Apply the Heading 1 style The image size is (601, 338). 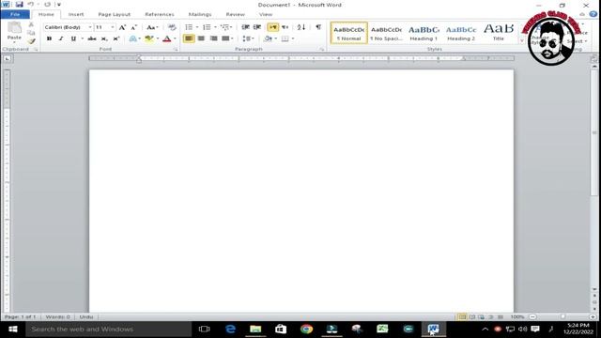click(424, 33)
